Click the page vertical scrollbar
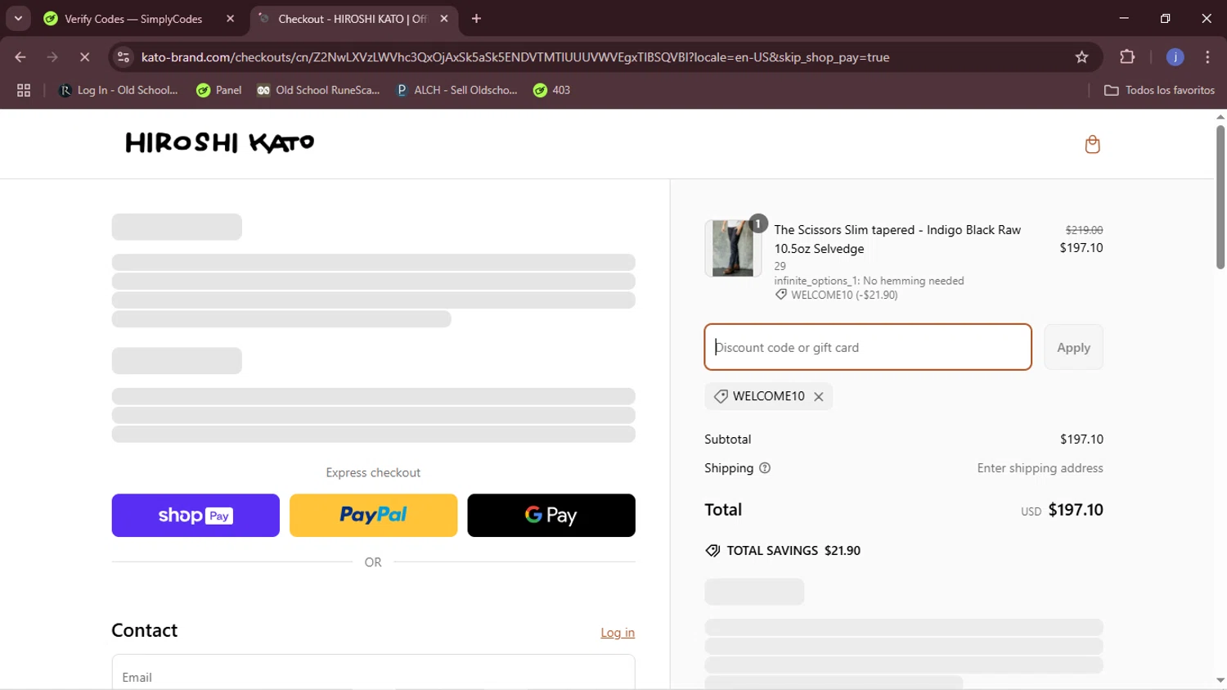The image size is (1227, 690). coord(1220,196)
